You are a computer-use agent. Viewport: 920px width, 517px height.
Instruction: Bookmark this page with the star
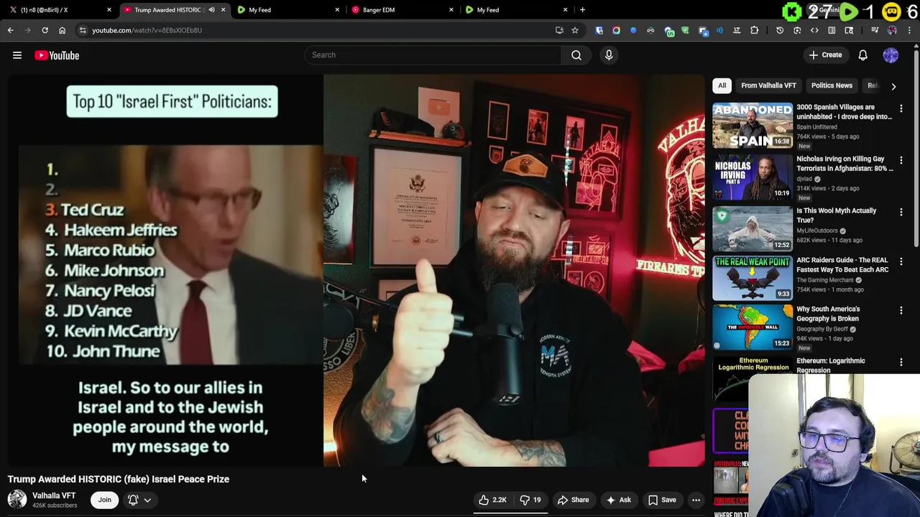tap(575, 30)
